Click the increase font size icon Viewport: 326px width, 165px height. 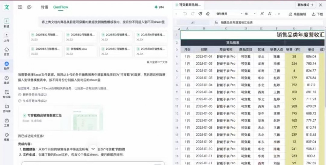[x=262, y=14]
